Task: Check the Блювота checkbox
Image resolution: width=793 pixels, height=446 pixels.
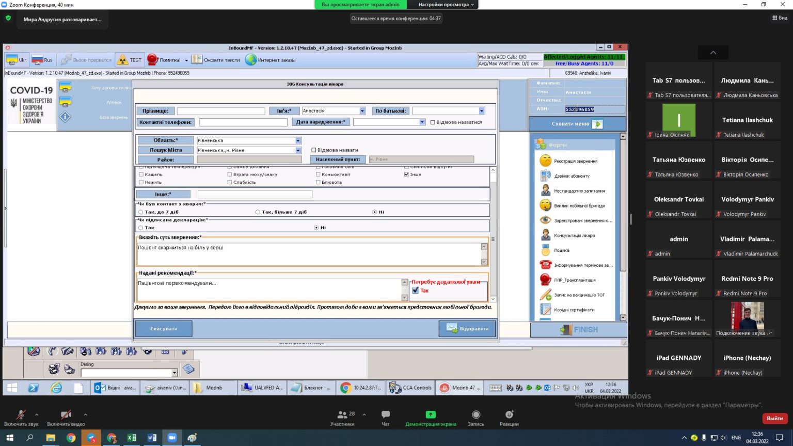Action: pyautogui.click(x=318, y=182)
